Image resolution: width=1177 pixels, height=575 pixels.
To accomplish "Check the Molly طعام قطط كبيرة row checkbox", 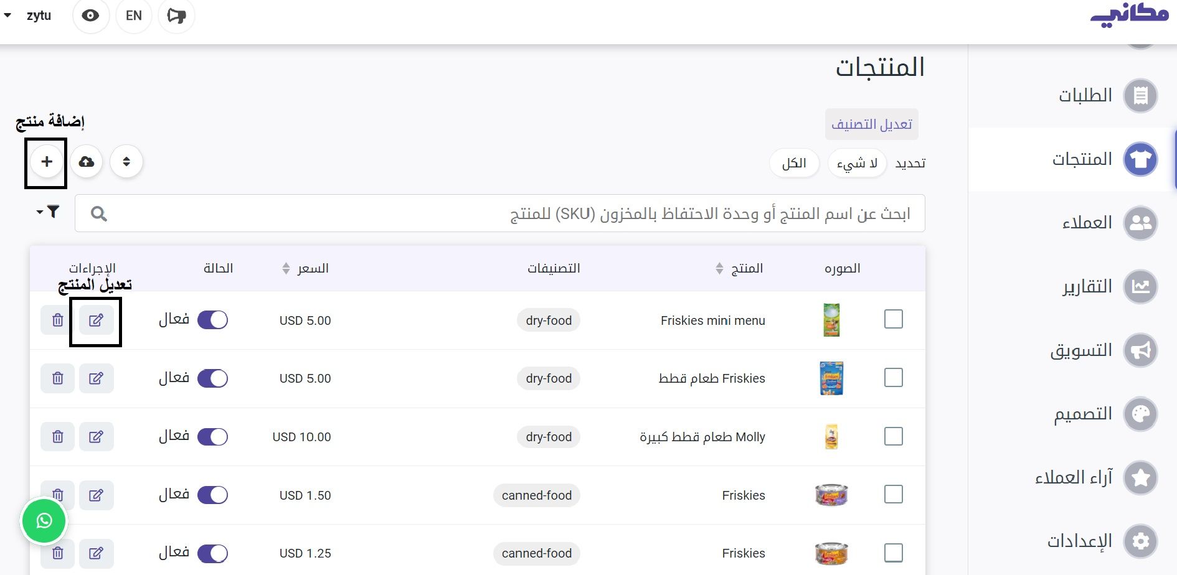I will (894, 436).
